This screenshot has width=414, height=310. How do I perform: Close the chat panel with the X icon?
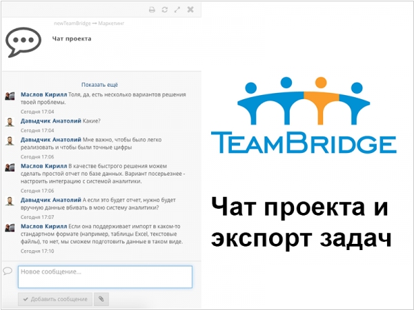click(190, 10)
